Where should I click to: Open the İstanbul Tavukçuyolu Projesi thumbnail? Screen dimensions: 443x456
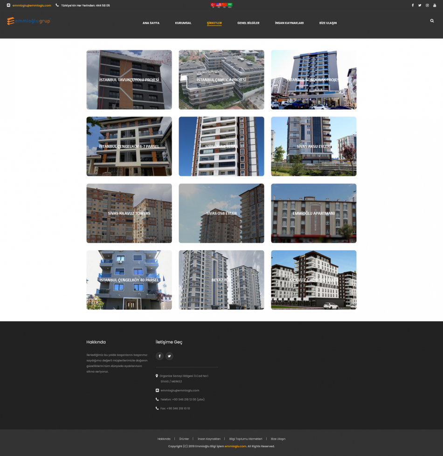(x=129, y=80)
